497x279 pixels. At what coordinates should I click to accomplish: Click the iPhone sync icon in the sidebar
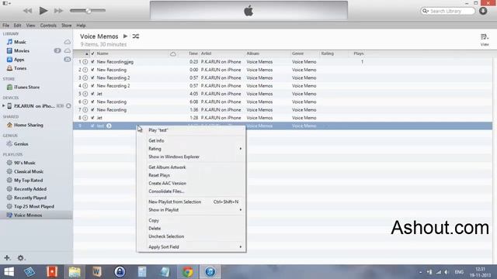pos(68,106)
